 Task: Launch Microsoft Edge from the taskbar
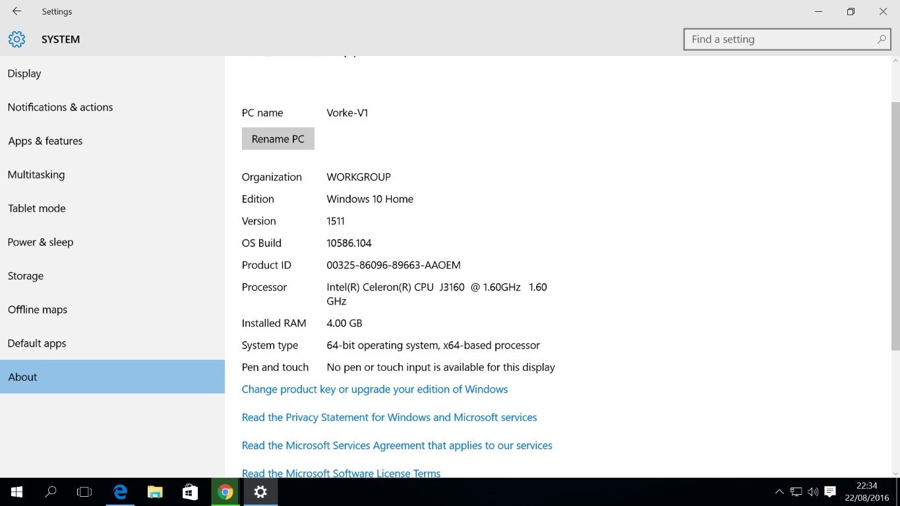120,492
